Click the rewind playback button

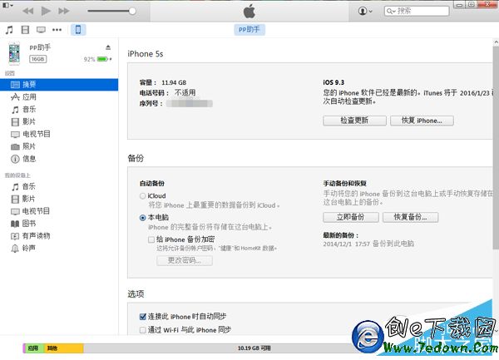point(28,11)
